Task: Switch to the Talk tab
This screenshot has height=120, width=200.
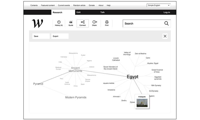Action: pos(102,12)
